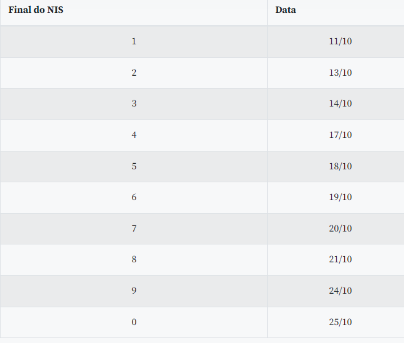Select the NIS ending 2 cell
The width and height of the screenshot is (404, 343).
(134, 73)
